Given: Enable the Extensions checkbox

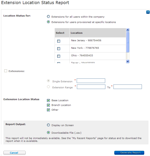Looking at the screenshot, I should [6, 71].
